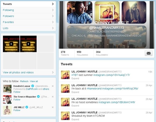The height and width of the screenshot is (122, 156).
Task: Open the youtube.com/NAMEBRANDENTVIDEOS profile link
Action: [x=115, y=36]
